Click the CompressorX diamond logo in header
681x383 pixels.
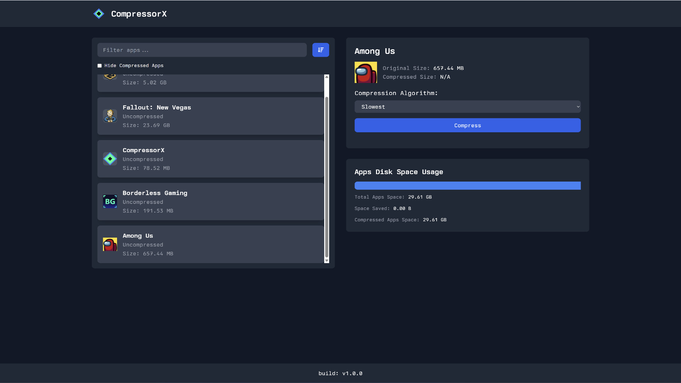pyautogui.click(x=99, y=14)
